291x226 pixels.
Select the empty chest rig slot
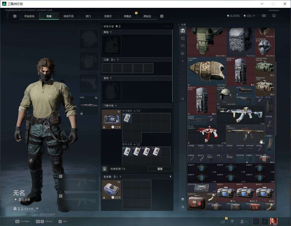coord(111,45)
